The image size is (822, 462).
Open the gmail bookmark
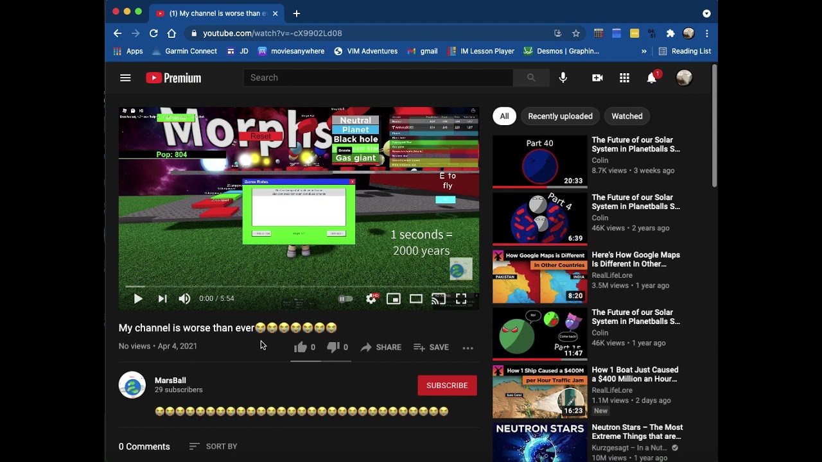[423, 51]
